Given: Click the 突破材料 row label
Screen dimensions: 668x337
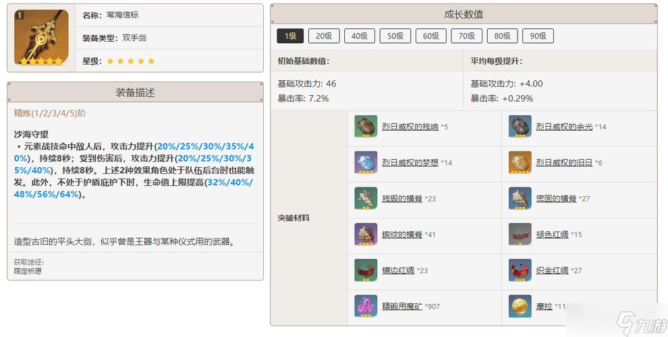Looking at the screenshot, I should coord(294,218).
